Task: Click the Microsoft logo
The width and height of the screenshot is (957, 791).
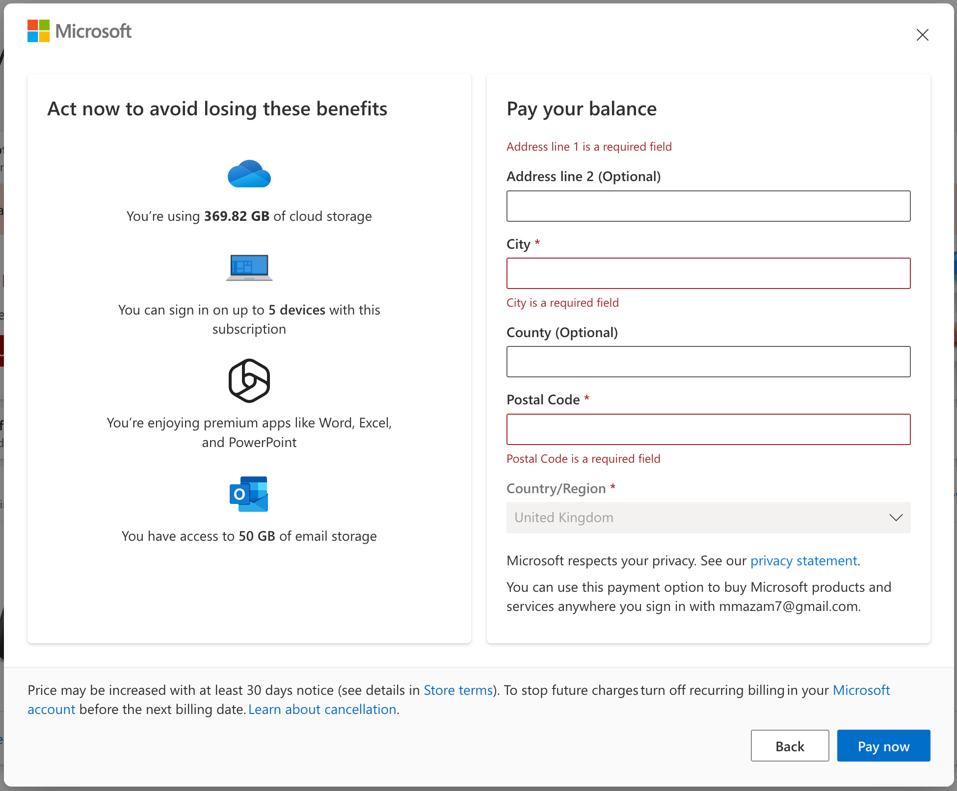Action: pos(80,31)
